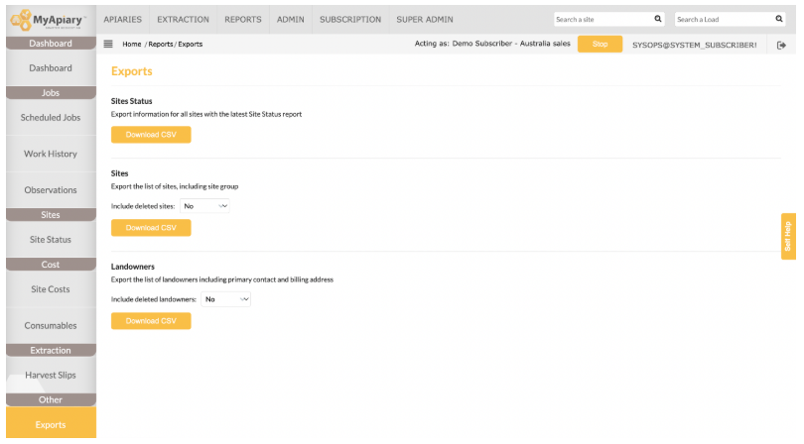
Task: Click the SYSOPS@SYSTEM_SUBSCRIBER user name
Action: pyautogui.click(x=694, y=45)
